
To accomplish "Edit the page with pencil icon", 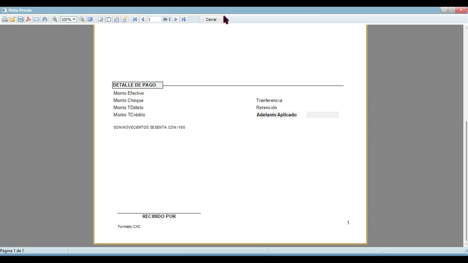I will [x=124, y=19].
